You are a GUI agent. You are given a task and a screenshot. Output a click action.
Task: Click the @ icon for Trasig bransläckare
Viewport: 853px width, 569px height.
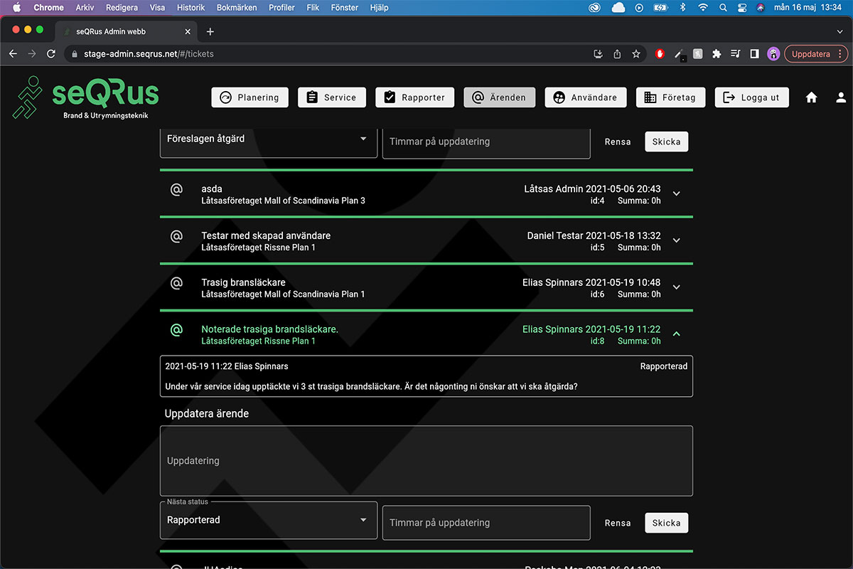pos(177,283)
